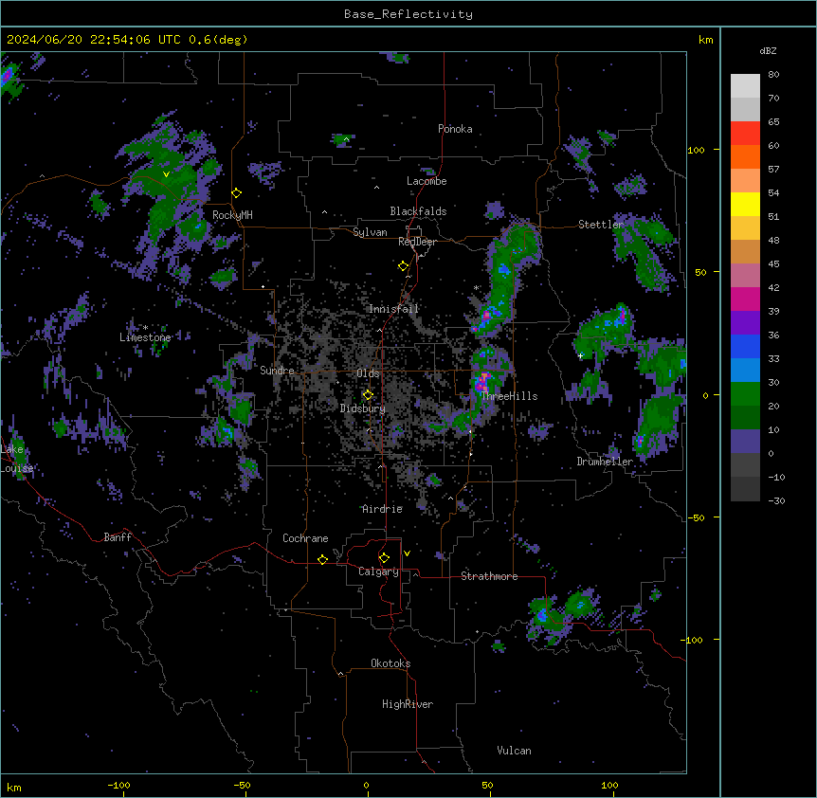This screenshot has height=798, width=817.
Task: Select the brown 45-48 dBZ legend swatch
Action: (745, 251)
